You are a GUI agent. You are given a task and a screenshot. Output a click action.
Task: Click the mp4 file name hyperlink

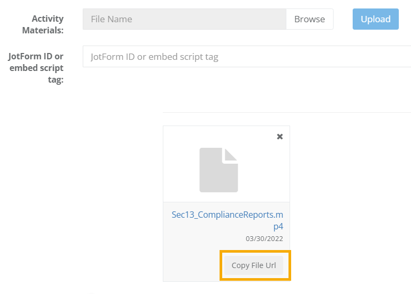pos(228,220)
